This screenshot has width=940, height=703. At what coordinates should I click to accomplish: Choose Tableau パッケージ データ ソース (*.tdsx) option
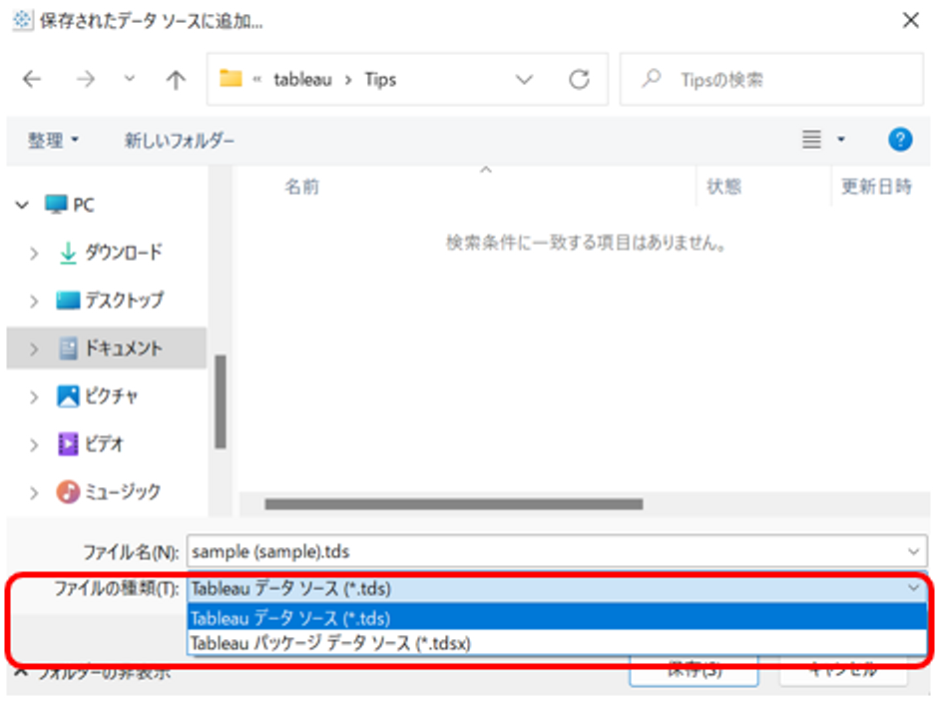(x=557, y=643)
